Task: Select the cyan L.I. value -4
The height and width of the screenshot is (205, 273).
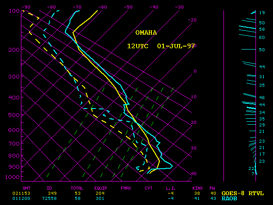Action: point(171,198)
